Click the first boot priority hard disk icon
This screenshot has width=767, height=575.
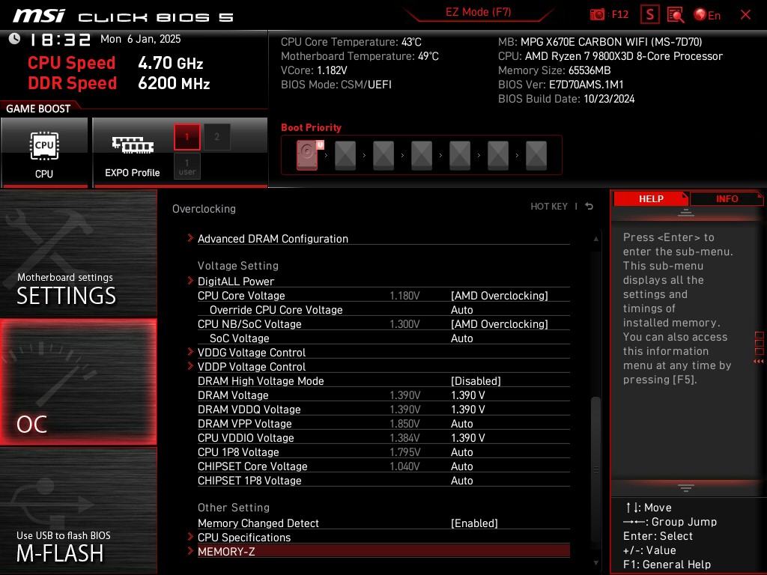click(308, 155)
